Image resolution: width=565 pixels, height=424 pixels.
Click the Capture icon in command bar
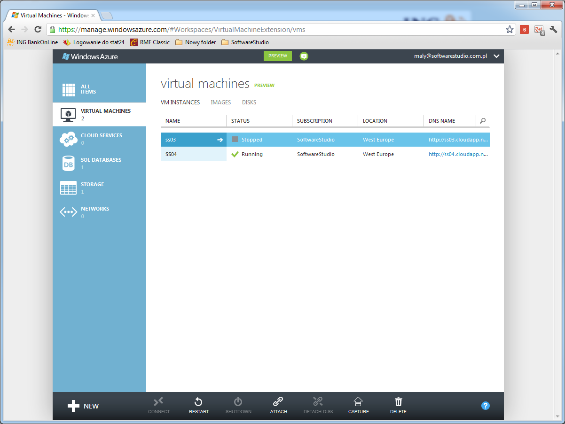pos(358,402)
